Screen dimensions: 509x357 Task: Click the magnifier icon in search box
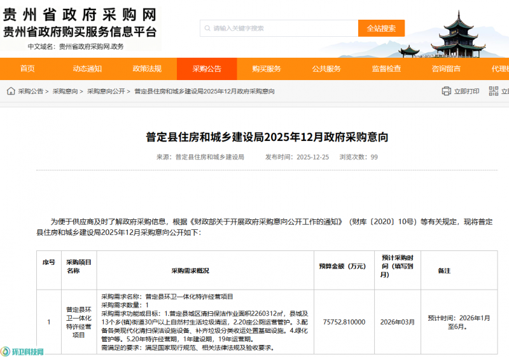pos(206,28)
